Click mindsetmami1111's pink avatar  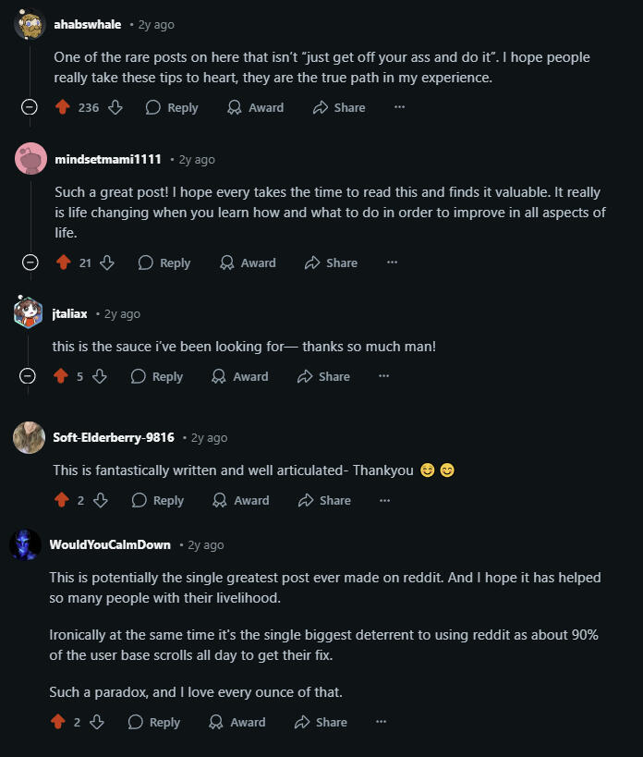[30, 159]
